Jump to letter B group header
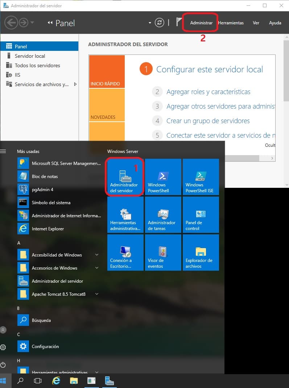Viewport: 289px width, 388px height. tap(18, 308)
